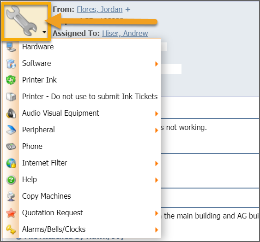Choose the green Printer Ink recycle icon
The image size is (260, 242).
[11, 80]
